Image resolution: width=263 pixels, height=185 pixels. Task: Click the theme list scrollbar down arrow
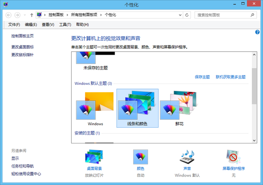pos(254,140)
